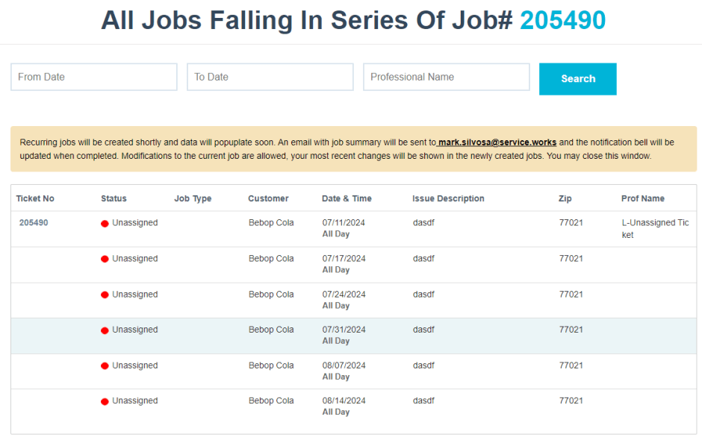702x440 pixels.
Task: Click job number 205490 in the page title
Action: click(x=562, y=21)
